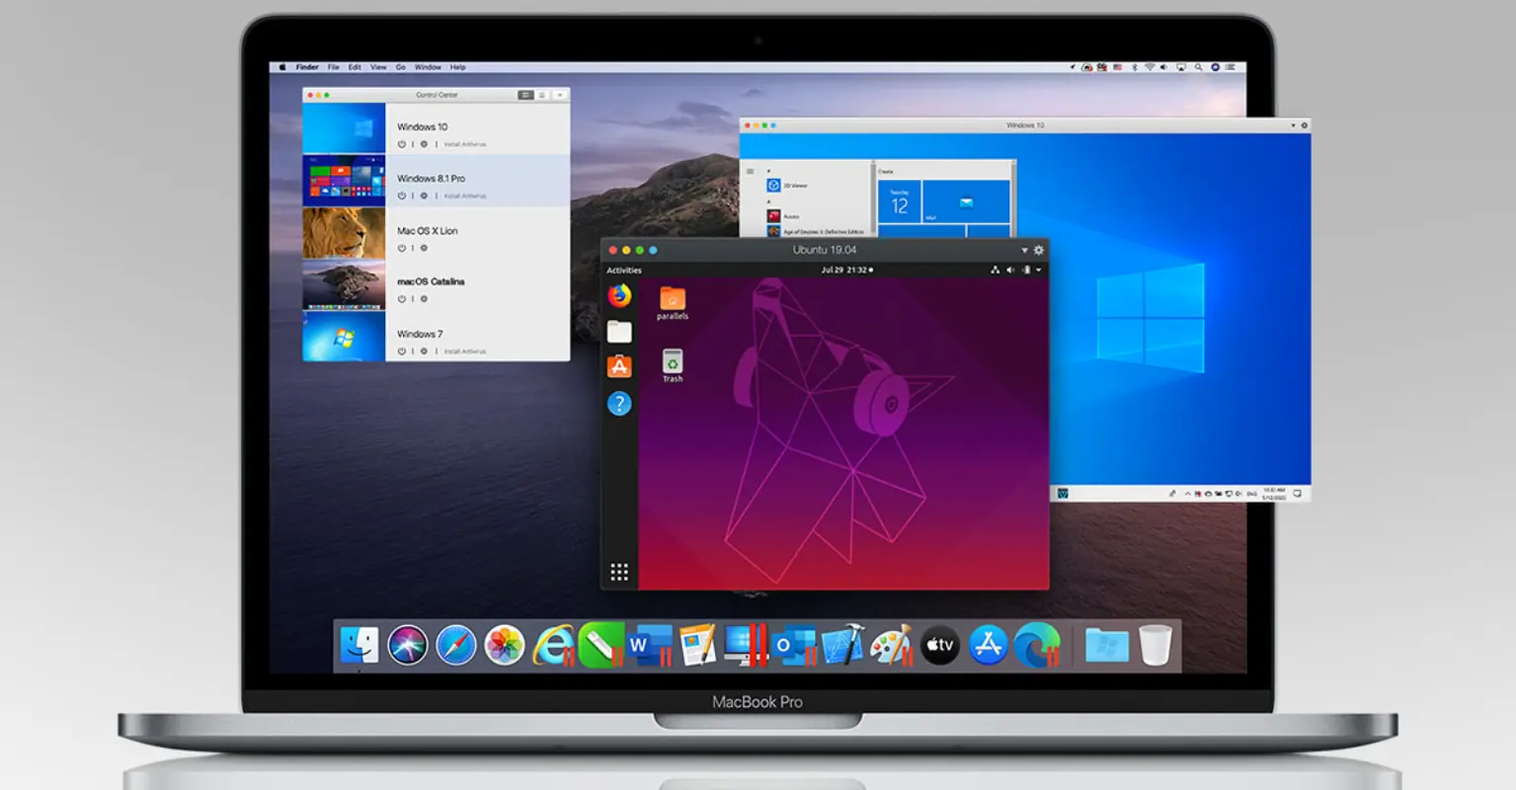Open the Ubuntu applications grid

pyautogui.click(x=619, y=571)
